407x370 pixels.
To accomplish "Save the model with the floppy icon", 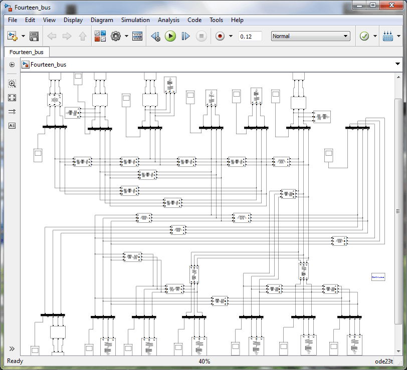I will tap(34, 36).
